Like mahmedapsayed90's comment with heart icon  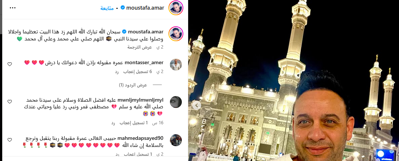coord(10,140)
